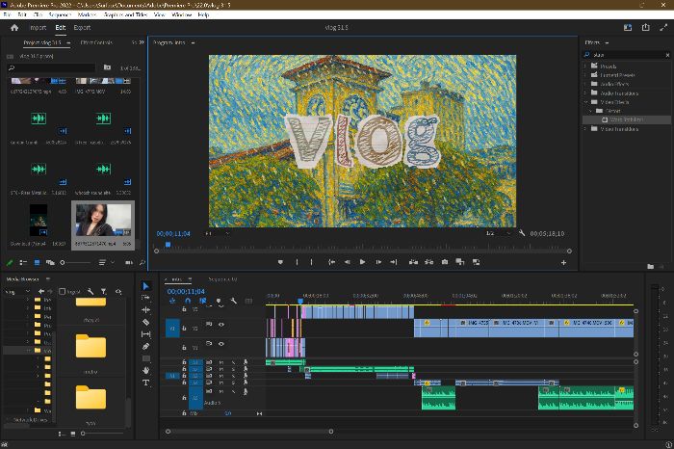
Task: Toggle A1 source patching button
Action: click(172, 376)
